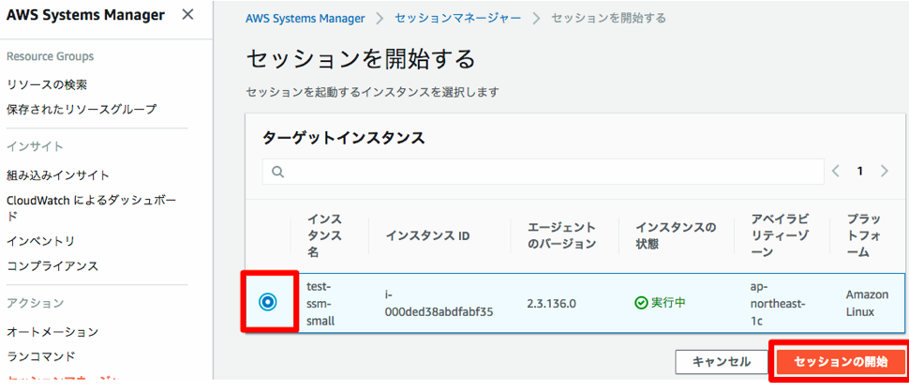The image size is (909, 392).
Task: Open コンプライアンス in sidebar
Action: pyautogui.click(x=52, y=266)
